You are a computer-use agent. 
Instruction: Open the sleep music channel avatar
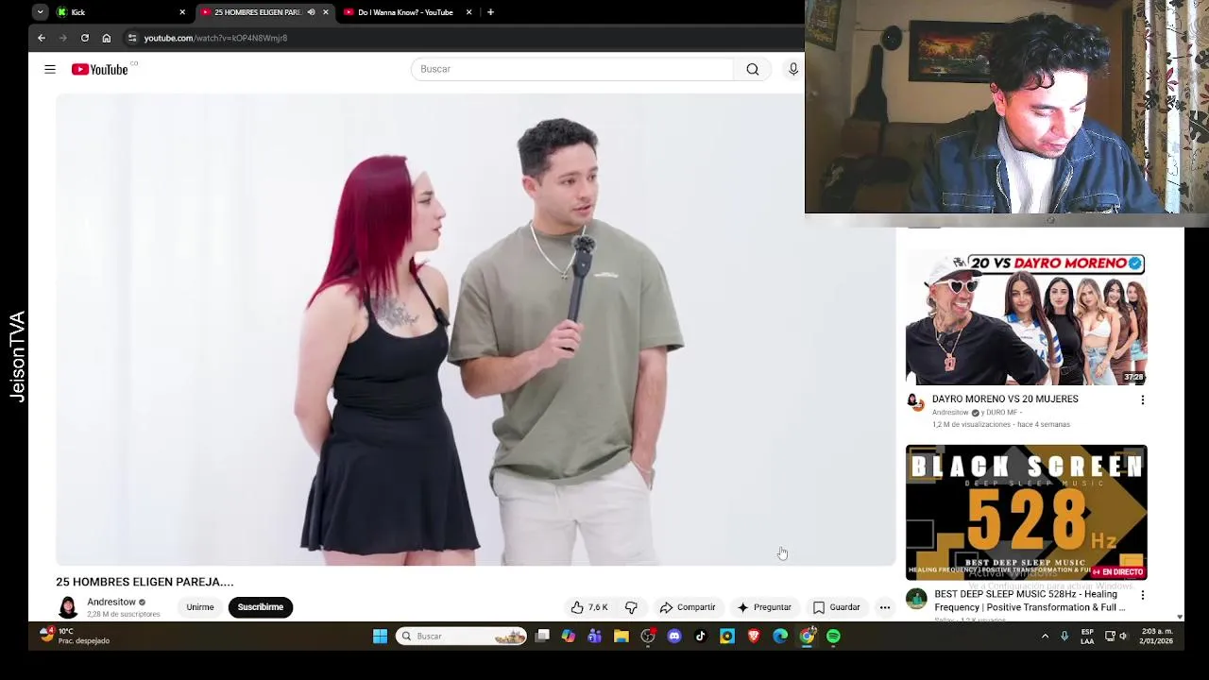(x=916, y=599)
